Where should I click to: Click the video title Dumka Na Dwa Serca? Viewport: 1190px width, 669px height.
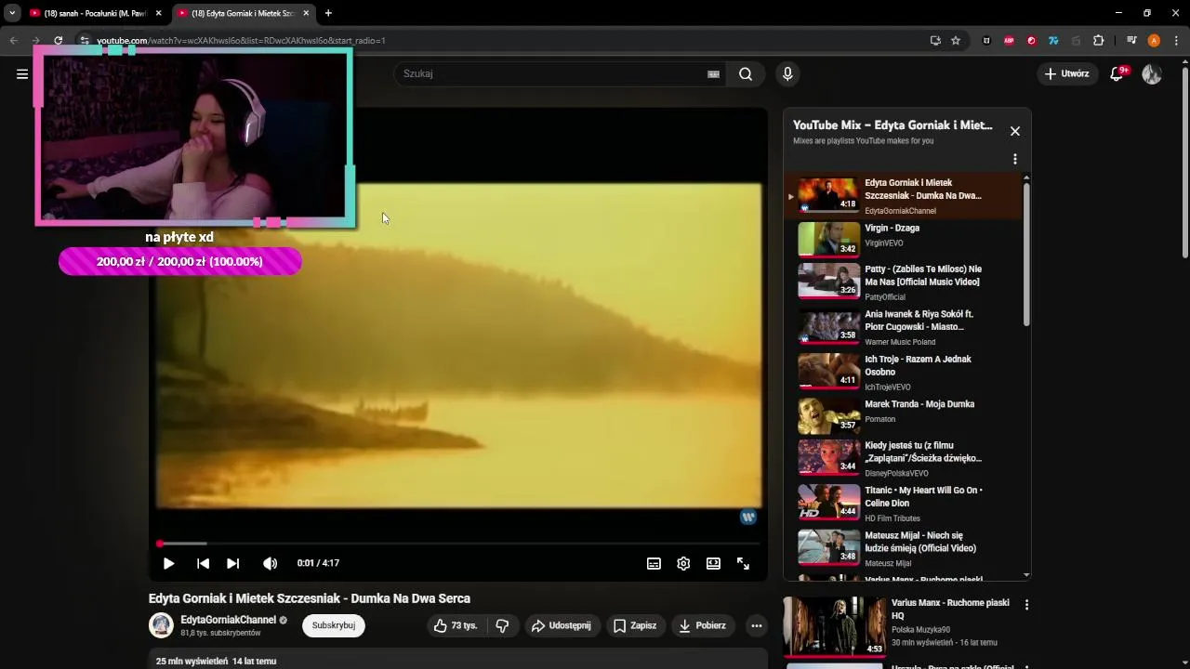click(310, 598)
